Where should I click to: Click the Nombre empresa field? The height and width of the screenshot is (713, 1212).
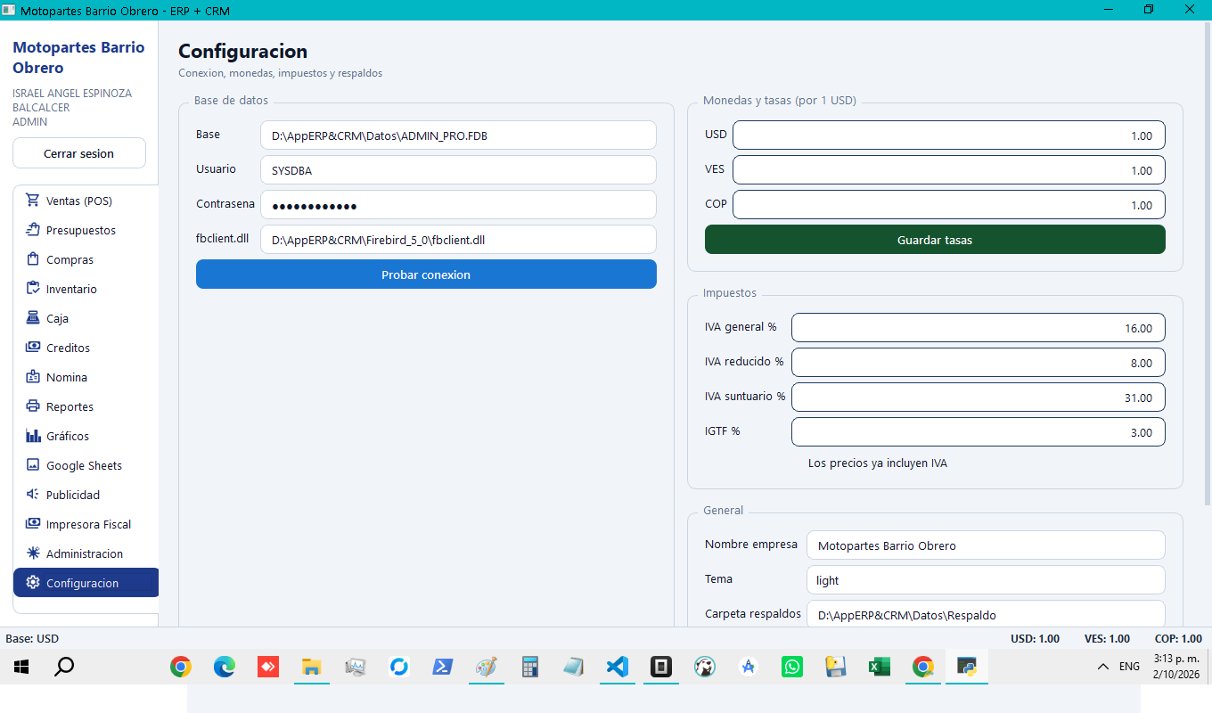pyautogui.click(x=986, y=545)
